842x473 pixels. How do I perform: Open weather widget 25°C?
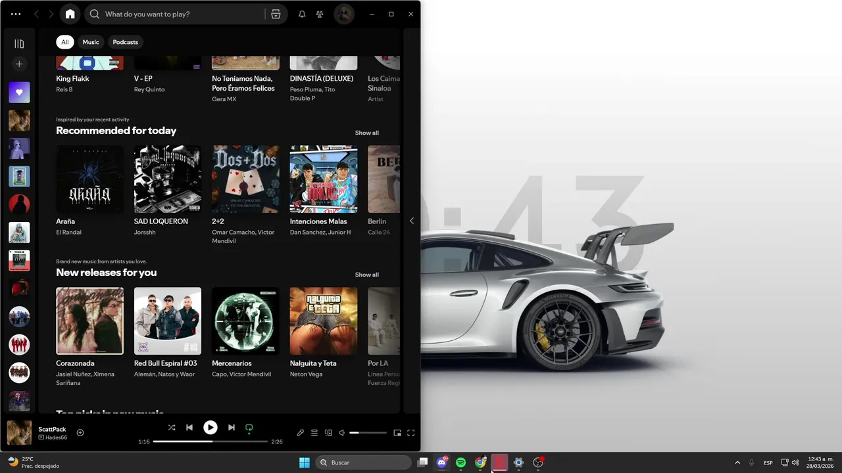click(33, 462)
